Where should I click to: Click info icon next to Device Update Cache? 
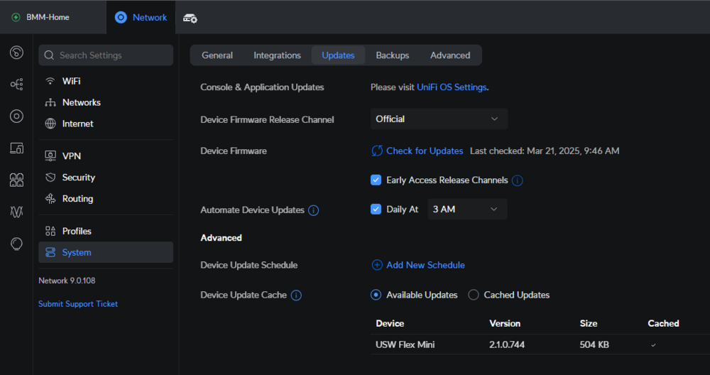pos(296,295)
